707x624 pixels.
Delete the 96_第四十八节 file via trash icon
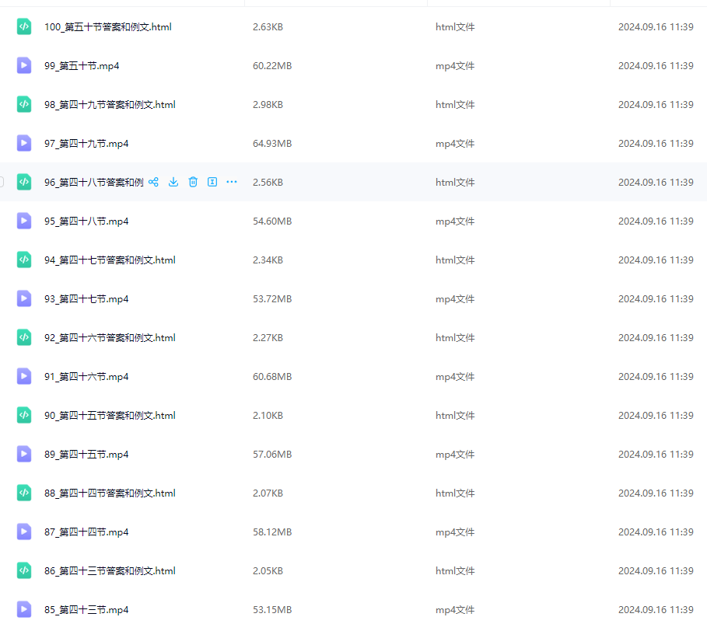click(193, 182)
